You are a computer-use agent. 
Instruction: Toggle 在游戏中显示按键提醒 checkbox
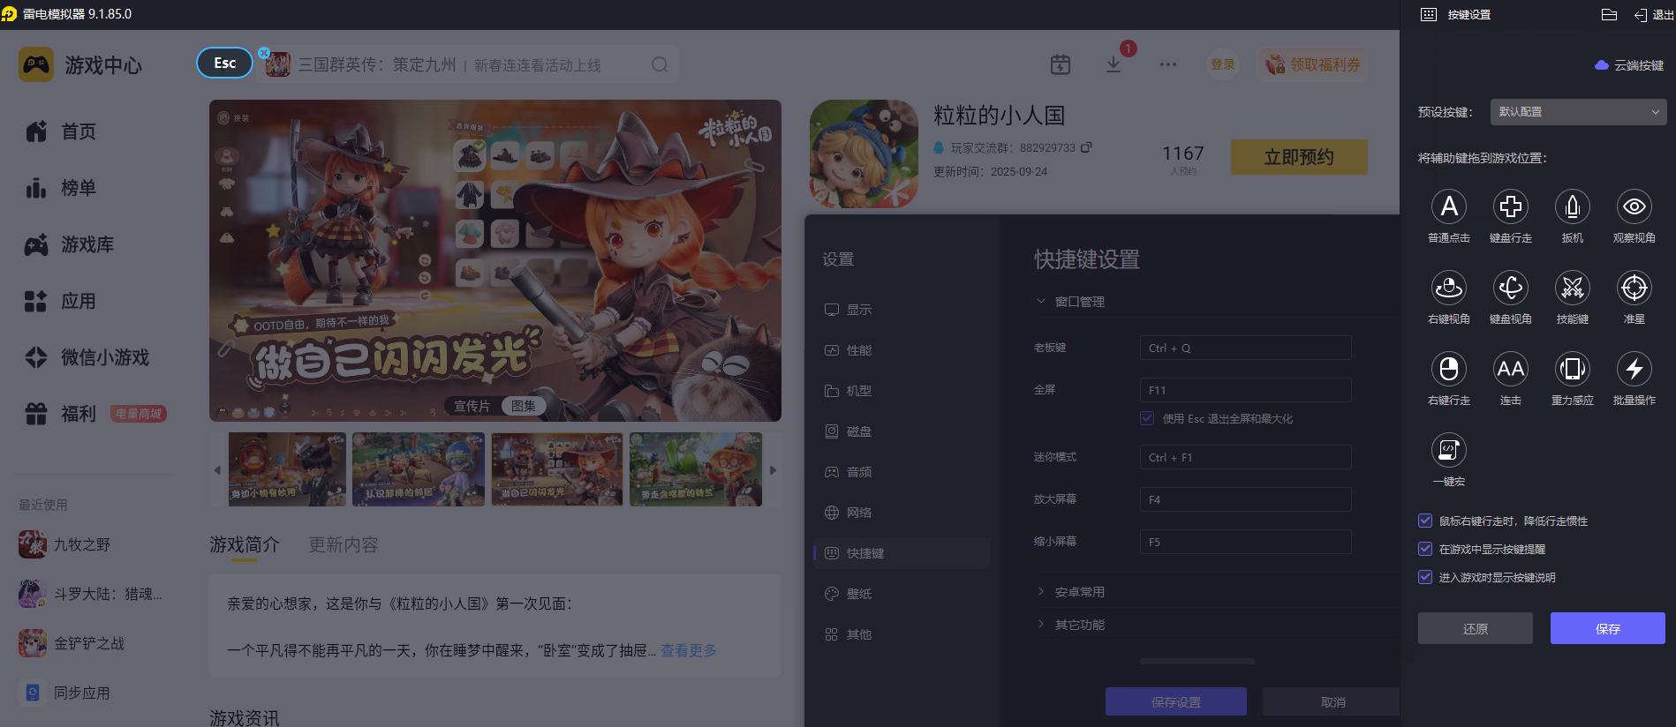point(1425,549)
